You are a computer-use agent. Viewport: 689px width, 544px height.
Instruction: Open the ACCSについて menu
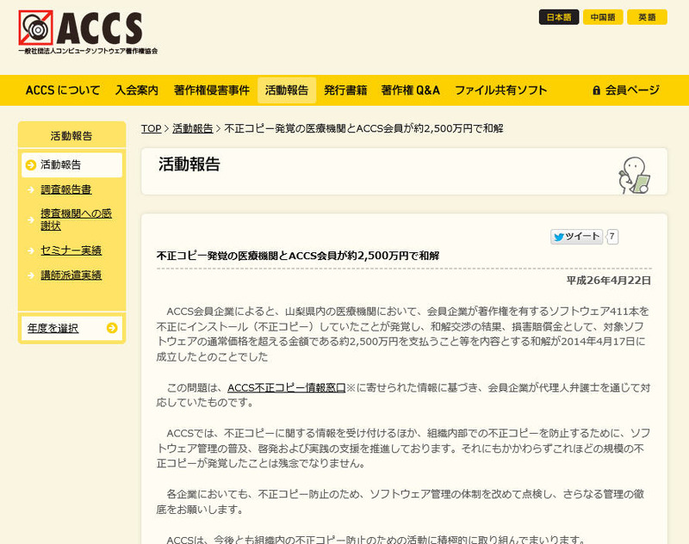tap(63, 90)
